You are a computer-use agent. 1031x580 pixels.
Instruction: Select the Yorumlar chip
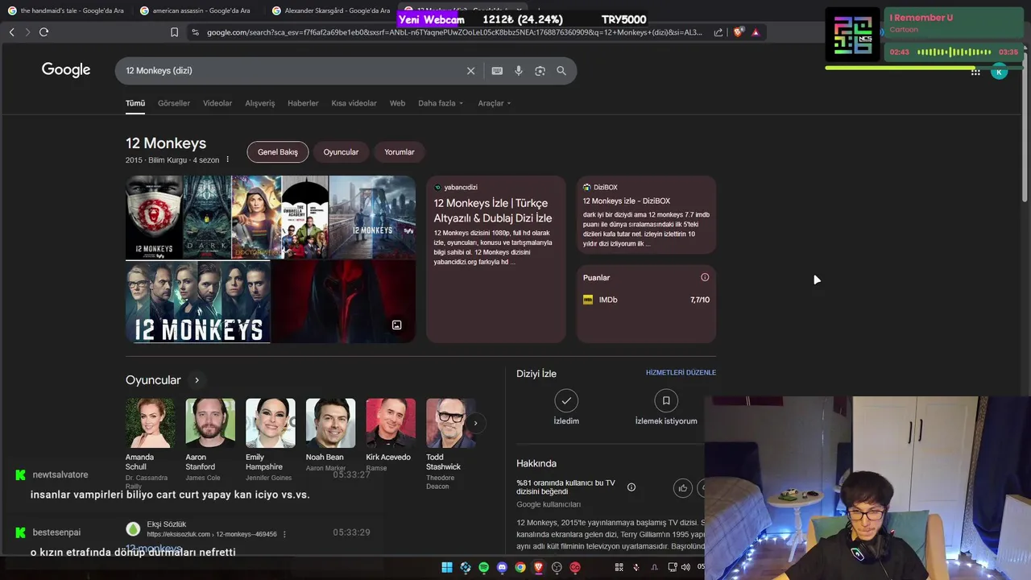400,151
